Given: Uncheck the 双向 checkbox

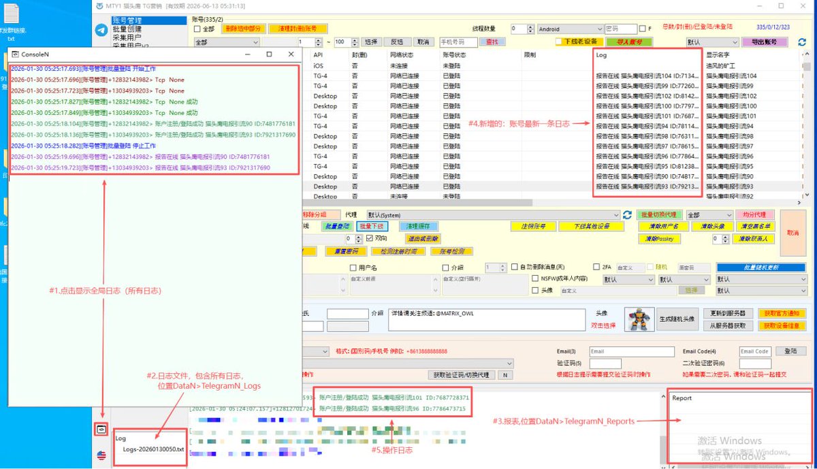Looking at the screenshot, I should 369,239.
